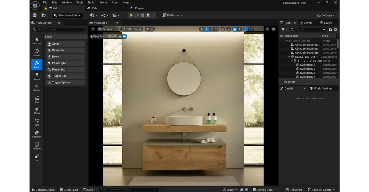Open the VFX category in Place Actors
The image size is (369, 192).
tap(37, 122)
